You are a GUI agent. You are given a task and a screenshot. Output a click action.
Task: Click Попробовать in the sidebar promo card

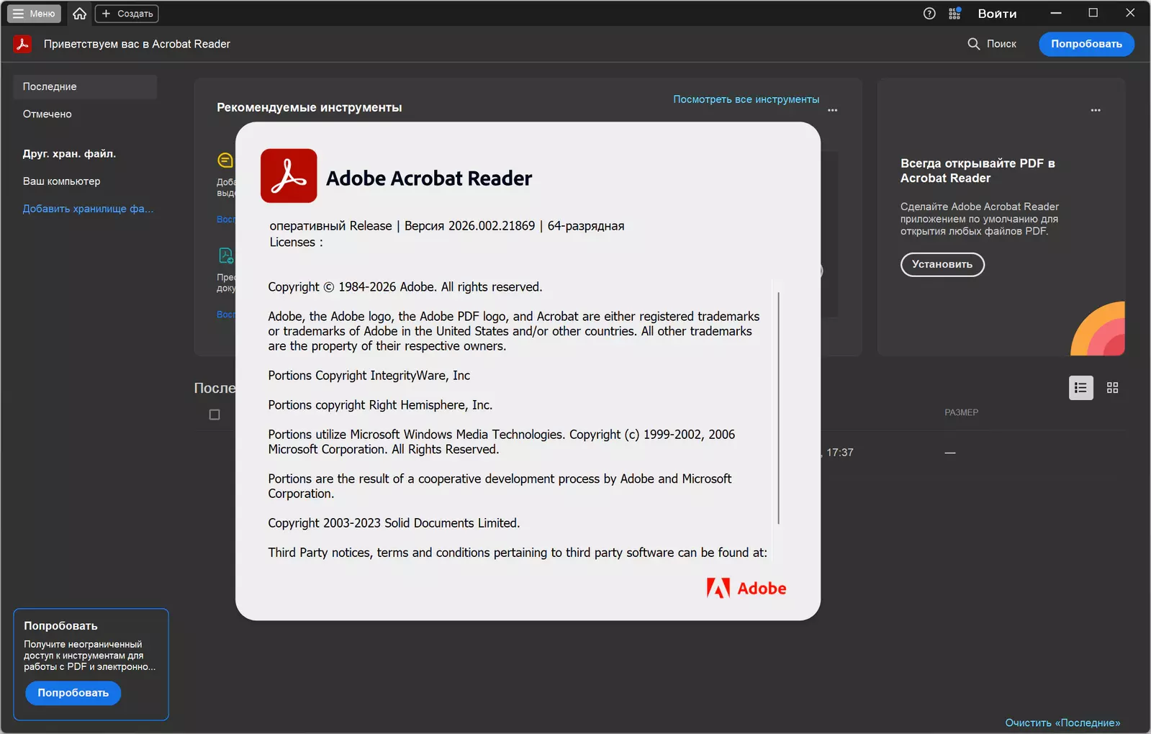click(73, 693)
